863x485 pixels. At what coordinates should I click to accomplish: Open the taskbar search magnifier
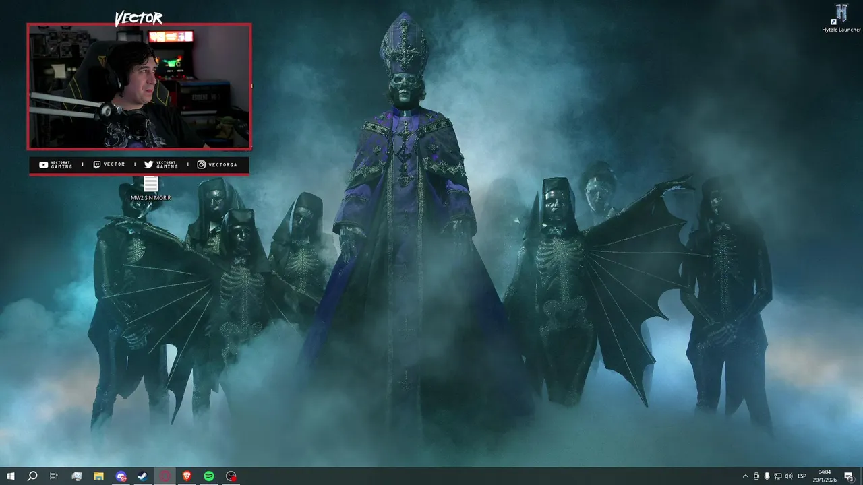click(32, 476)
